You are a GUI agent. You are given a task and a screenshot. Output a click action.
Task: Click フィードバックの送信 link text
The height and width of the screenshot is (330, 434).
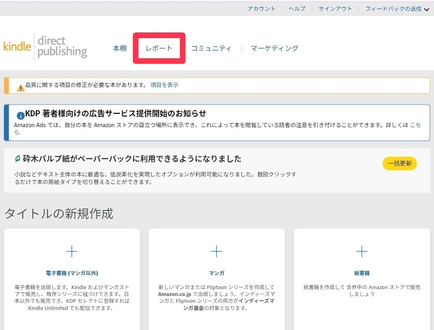tap(393, 8)
